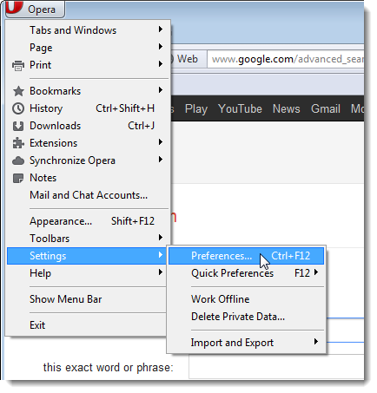
Task: Expand the Help submenu arrow
Action: coord(161,272)
